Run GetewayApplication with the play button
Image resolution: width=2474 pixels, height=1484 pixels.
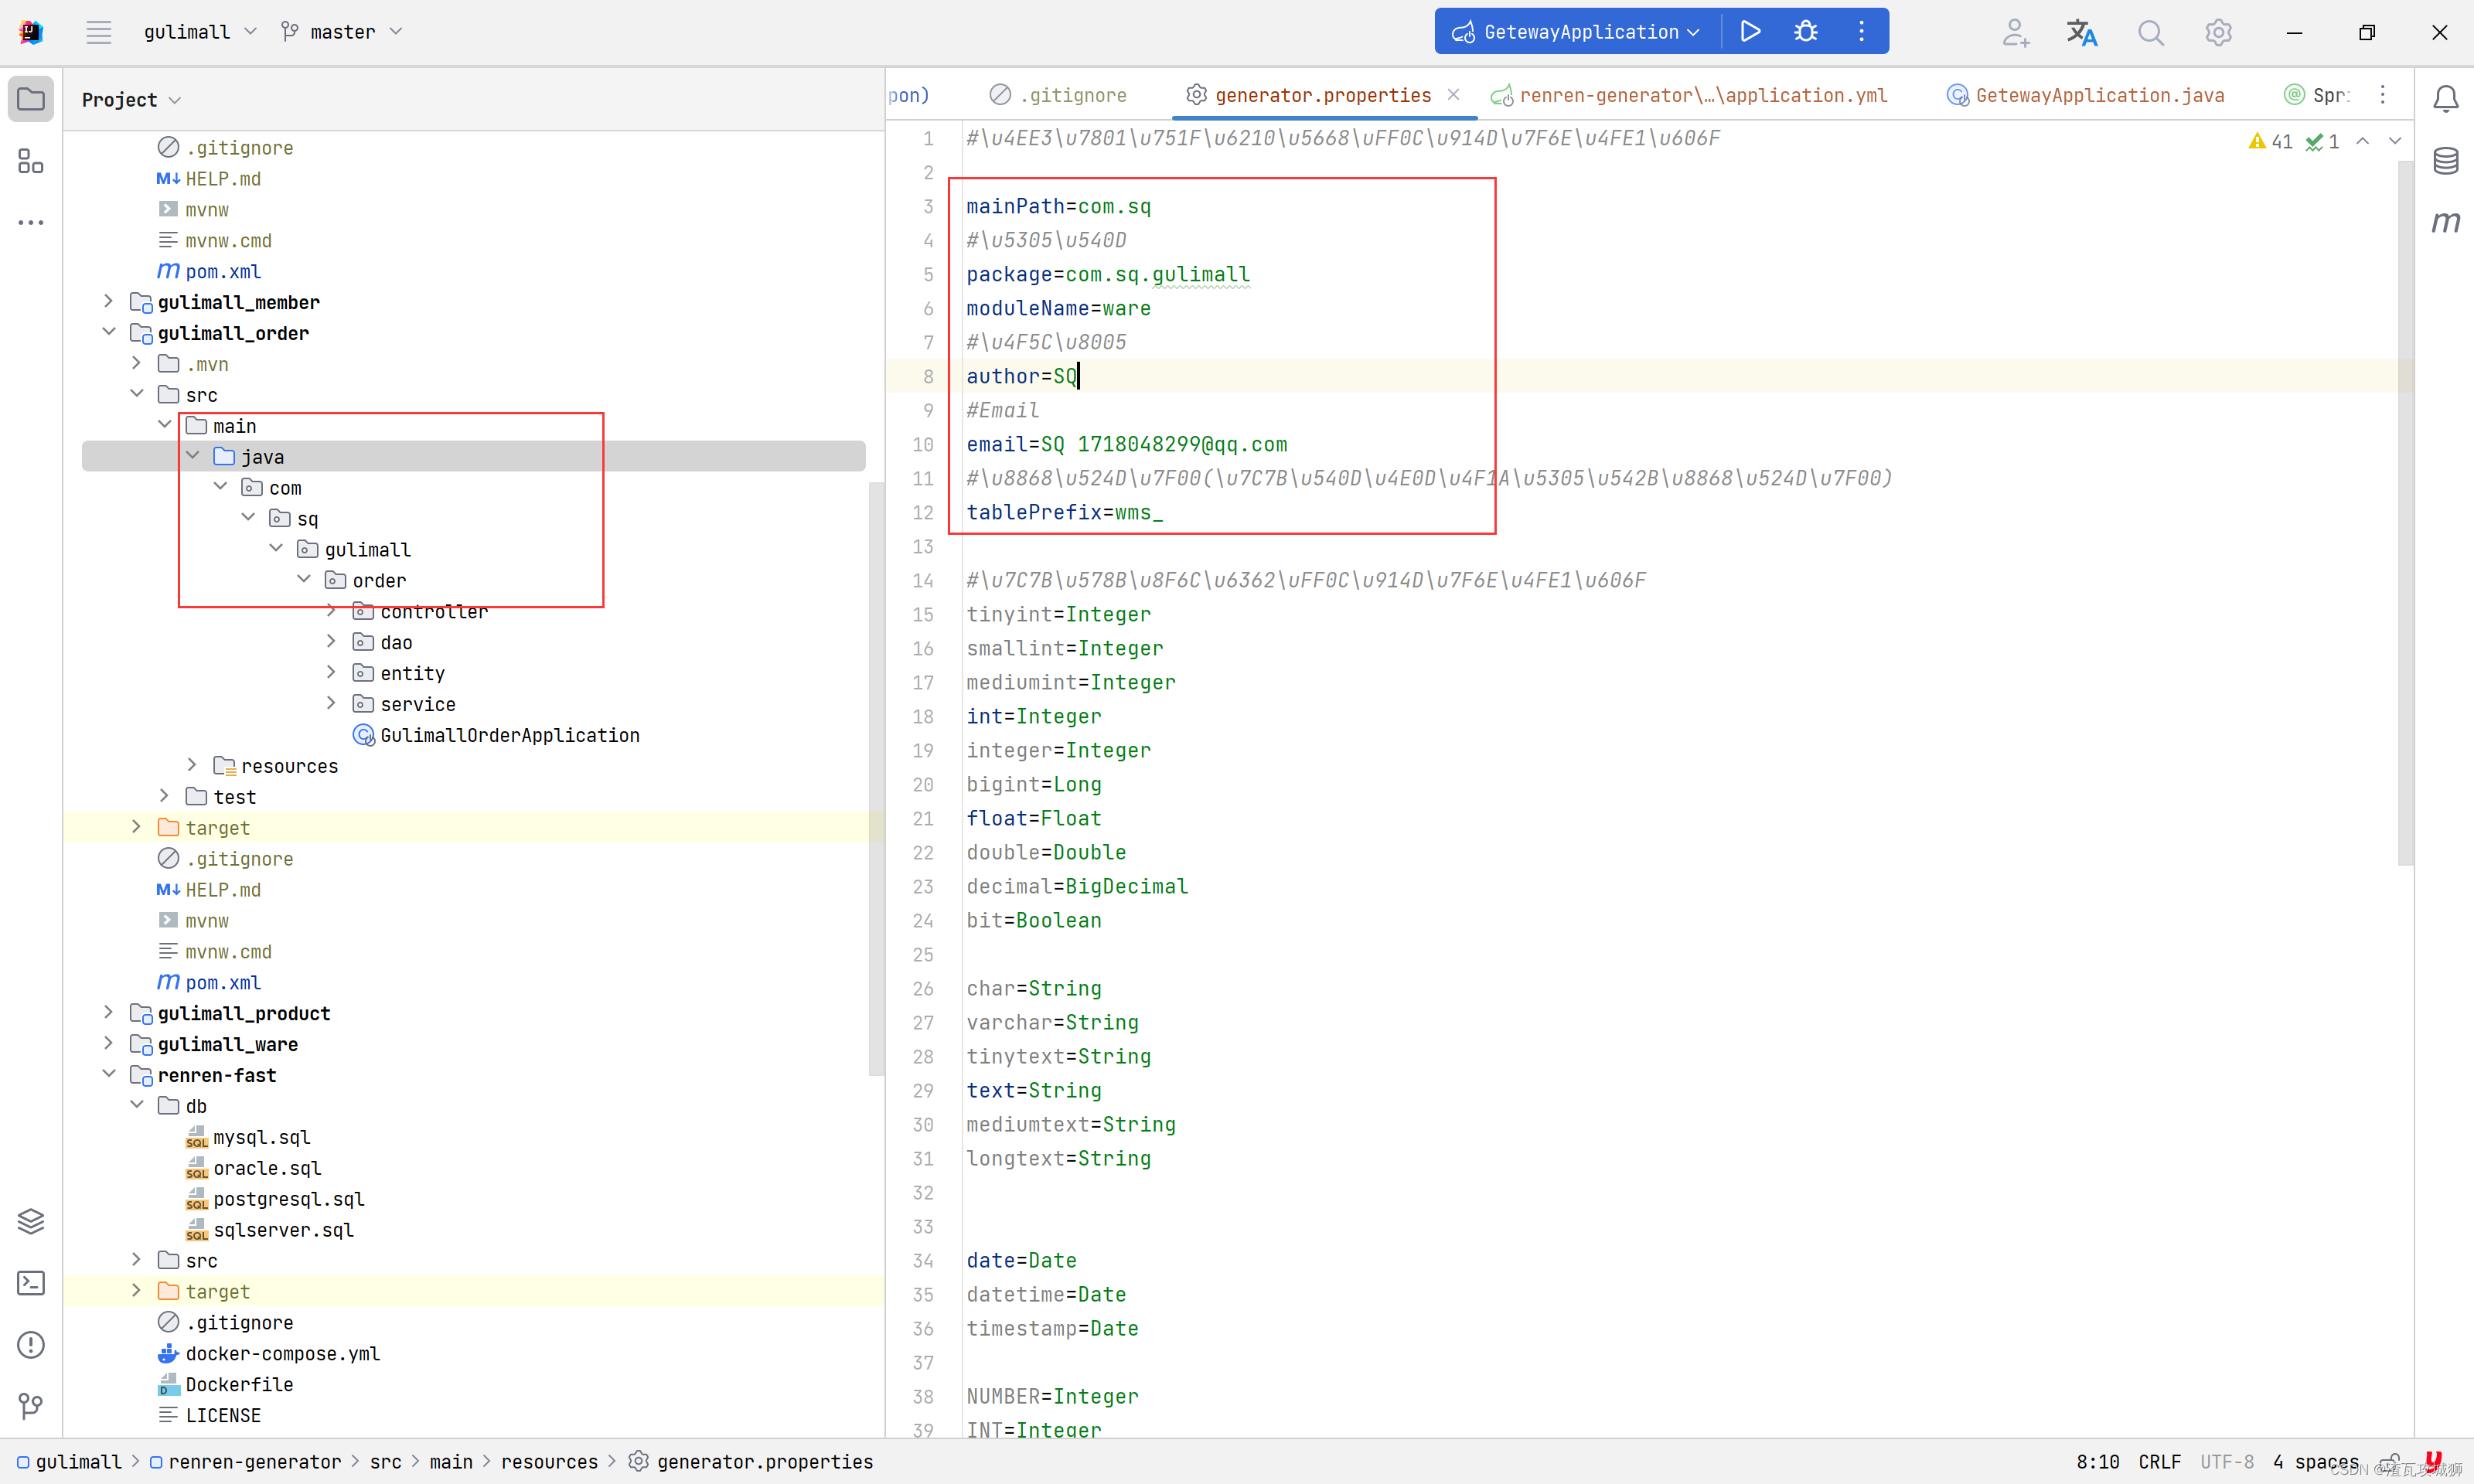[1750, 32]
